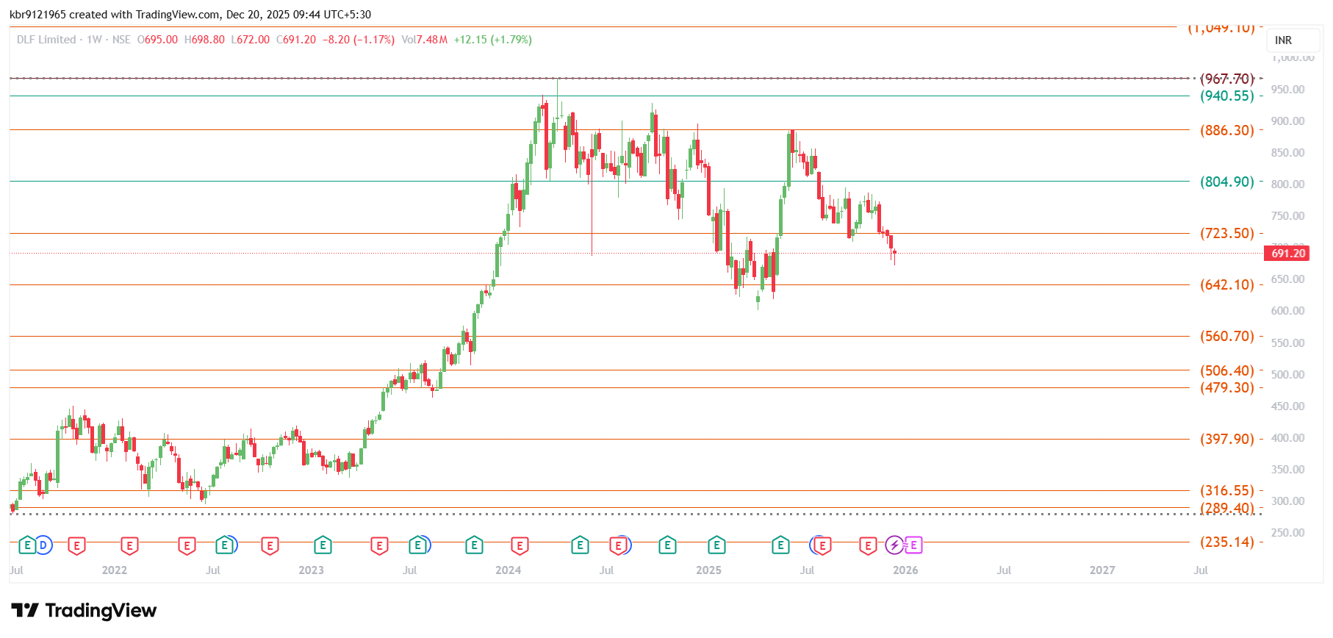Viewport: 1333px width, 638px height.
Task: Click the Vol 7.48M volume readout
Action: click(424, 40)
